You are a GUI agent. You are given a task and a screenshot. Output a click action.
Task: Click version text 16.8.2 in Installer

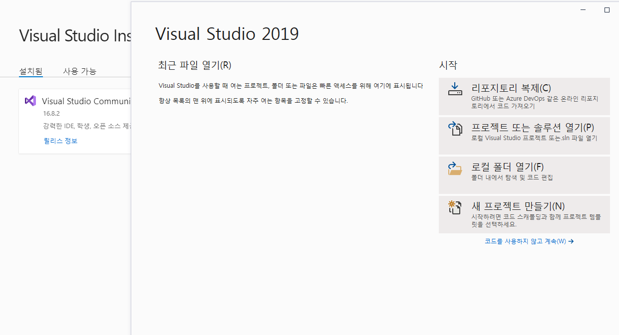coord(51,114)
